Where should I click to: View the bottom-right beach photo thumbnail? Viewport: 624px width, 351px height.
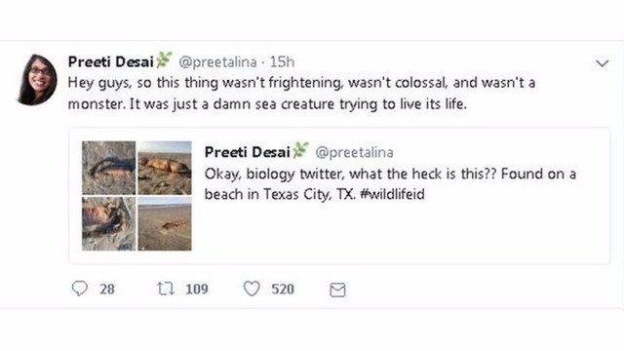click(x=165, y=223)
